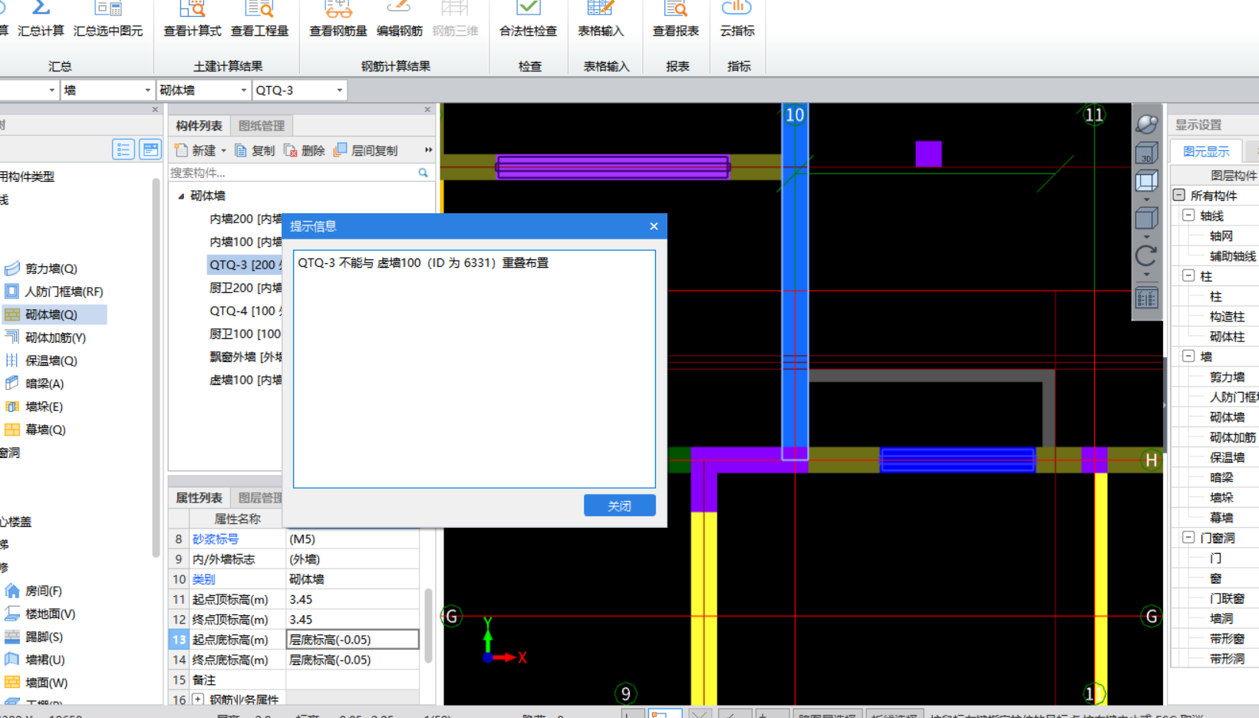Select QTQ-3 in the component list
This screenshot has height=718, width=1259.
coord(245,265)
